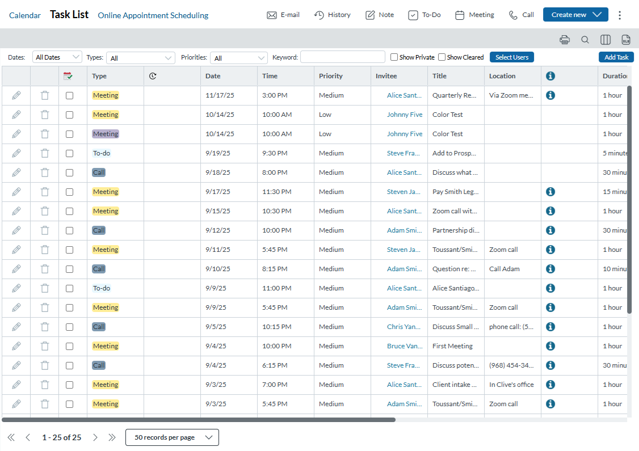Open invitee Chris Yan... link
The width and height of the screenshot is (639, 451).
click(404, 327)
